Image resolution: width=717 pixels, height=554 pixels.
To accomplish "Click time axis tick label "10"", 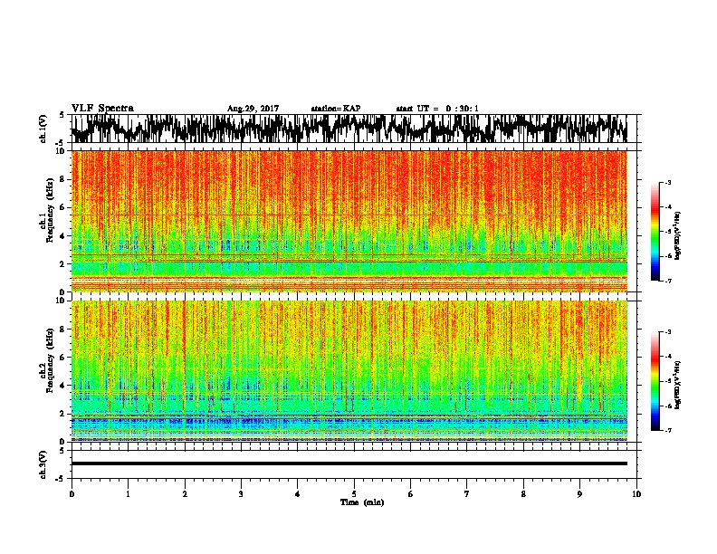I will (636, 494).
